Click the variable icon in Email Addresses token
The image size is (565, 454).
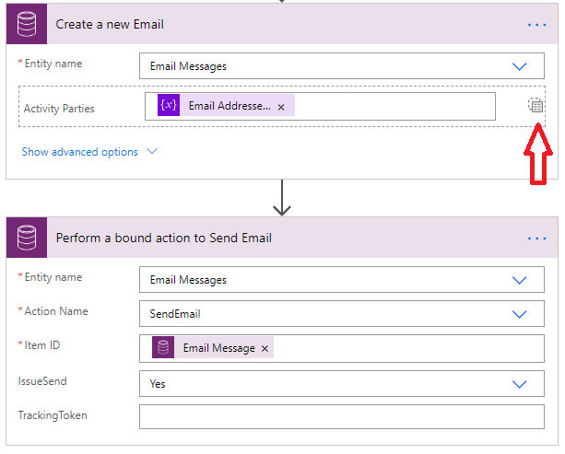169,106
